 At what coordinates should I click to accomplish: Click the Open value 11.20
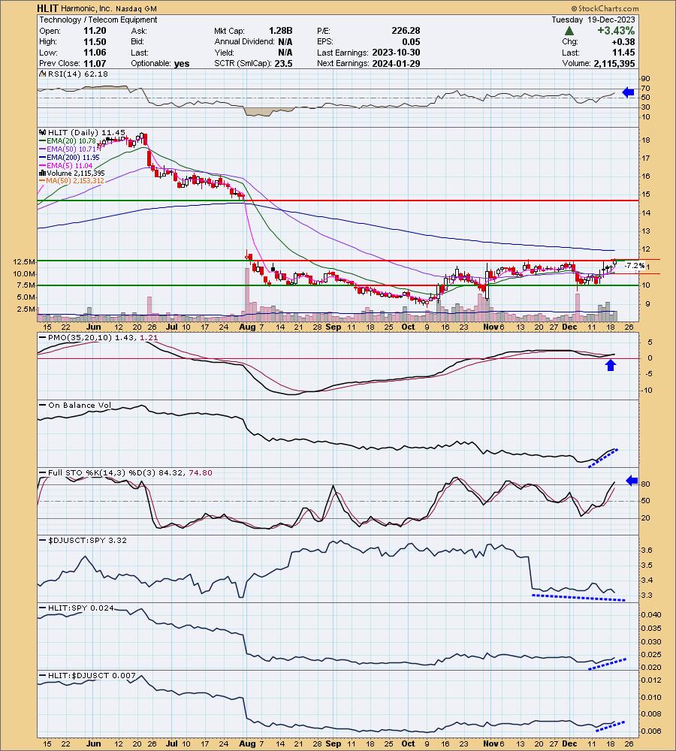tap(95, 31)
